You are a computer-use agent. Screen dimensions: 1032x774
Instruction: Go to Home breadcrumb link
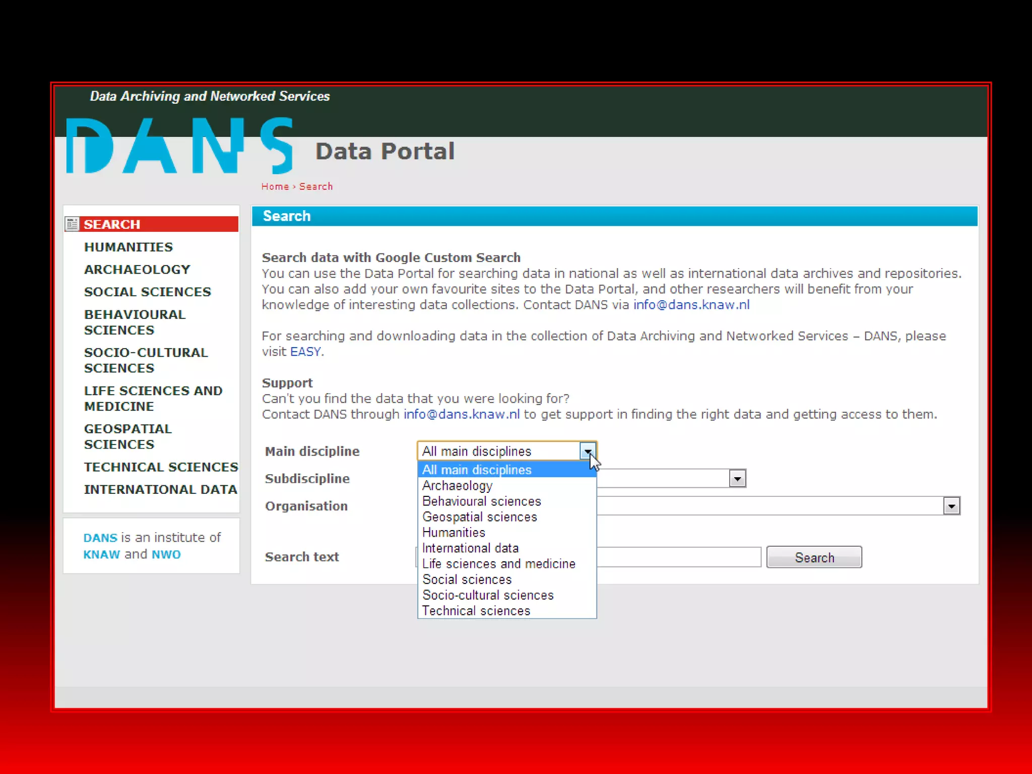(275, 186)
